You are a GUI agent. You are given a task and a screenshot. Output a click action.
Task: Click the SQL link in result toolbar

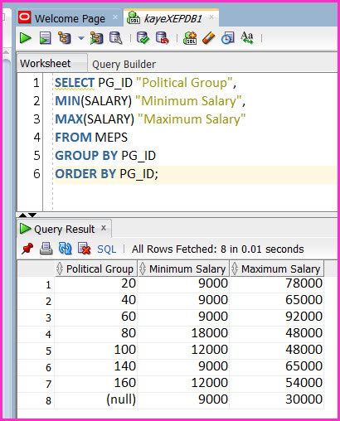(x=106, y=249)
